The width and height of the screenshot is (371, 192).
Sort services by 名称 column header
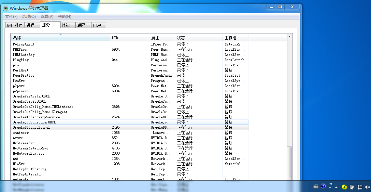[60, 38]
